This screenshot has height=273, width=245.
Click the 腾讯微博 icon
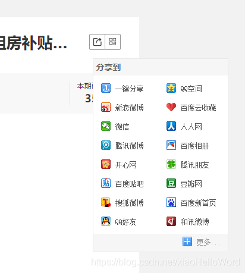click(106, 145)
